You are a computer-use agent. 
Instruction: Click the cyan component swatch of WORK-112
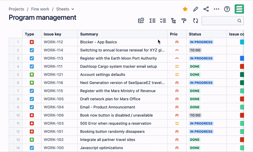click(242, 42)
